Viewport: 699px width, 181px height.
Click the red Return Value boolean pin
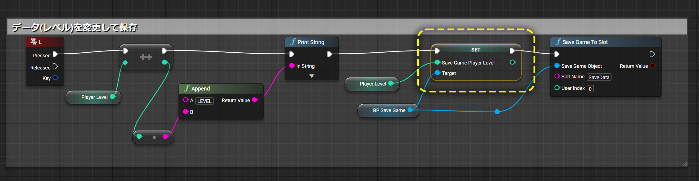coord(653,66)
